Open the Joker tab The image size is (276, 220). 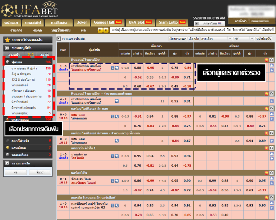pos(82,23)
